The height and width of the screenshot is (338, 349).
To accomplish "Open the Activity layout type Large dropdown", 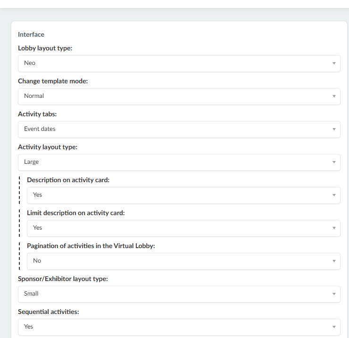I will tap(179, 162).
